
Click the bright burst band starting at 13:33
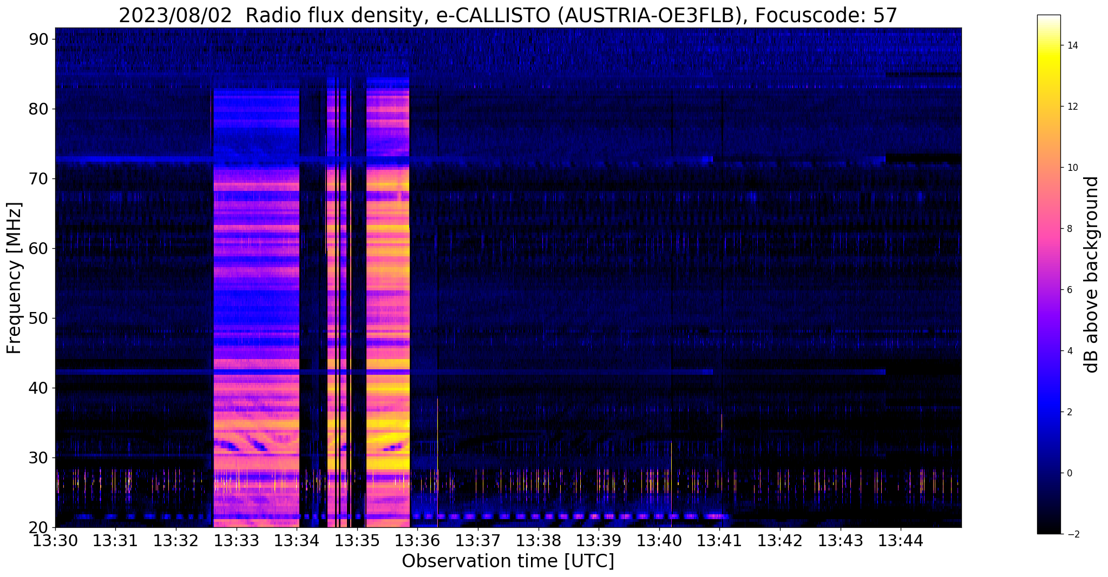coord(257,308)
